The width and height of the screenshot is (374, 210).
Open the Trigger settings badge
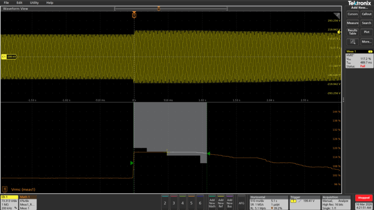(x=305, y=202)
